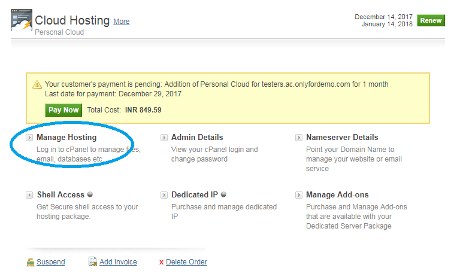Expand the Manage Add-ons arrow
The height and width of the screenshot is (274, 457).
[x=299, y=195]
